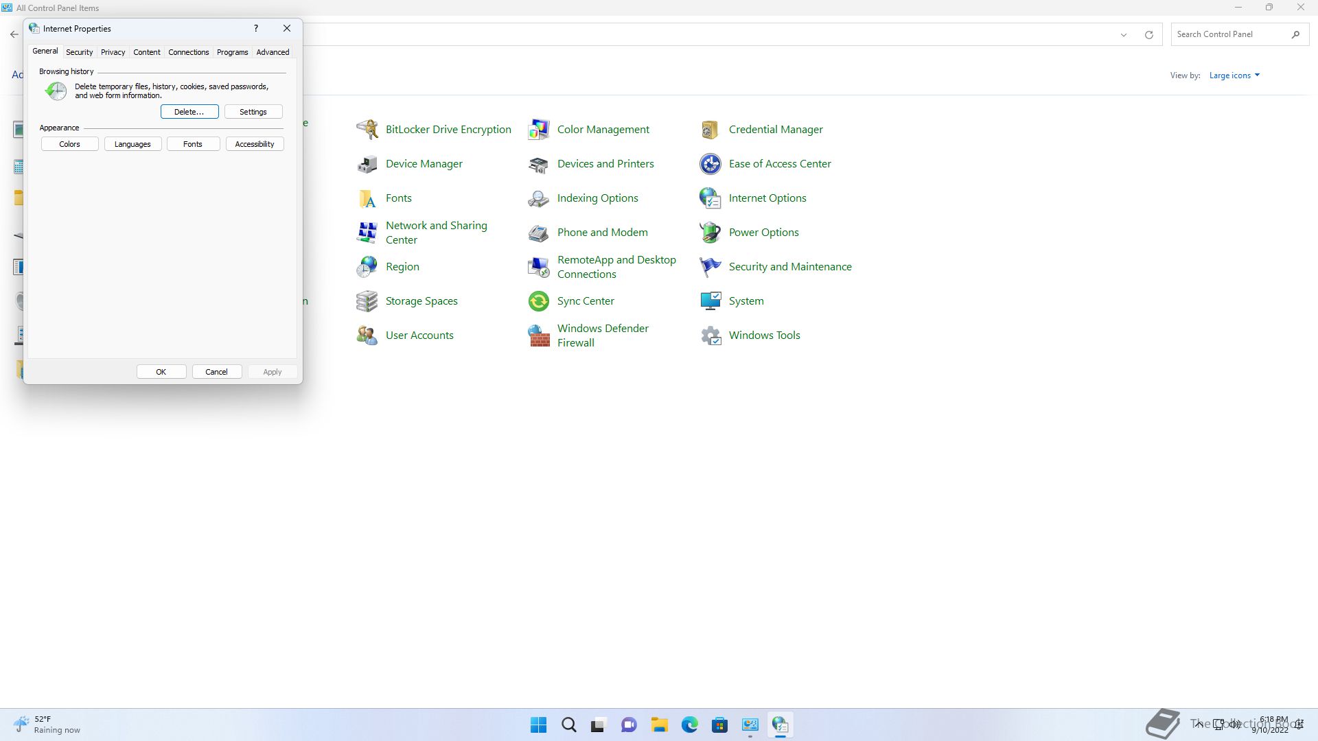Click Ease of Access Center icon
Screen dimensions: 1318x741
tap(710, 163)
